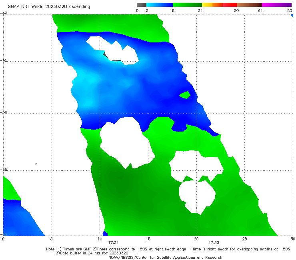
Task: Click the cyan-to-blue segment of the color bar
Action: (x=160, y=5)
